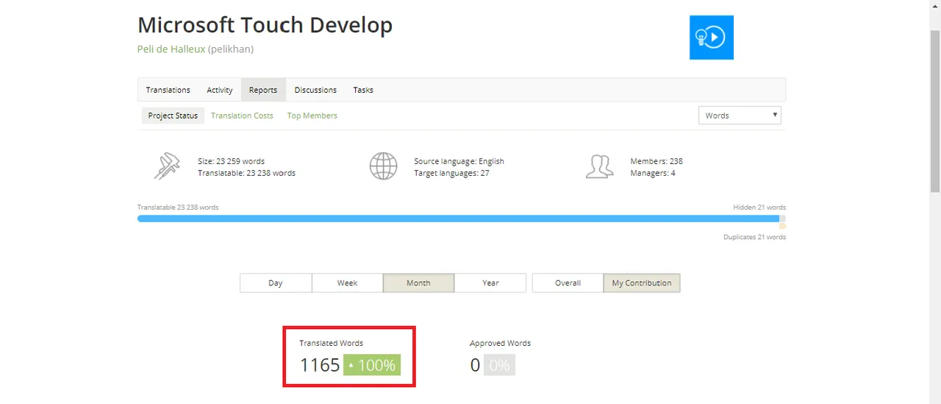Image resolution: width=941 pixels, height=404 pixels.
Task: Open the Tasks tab
Action: (363, 90)
